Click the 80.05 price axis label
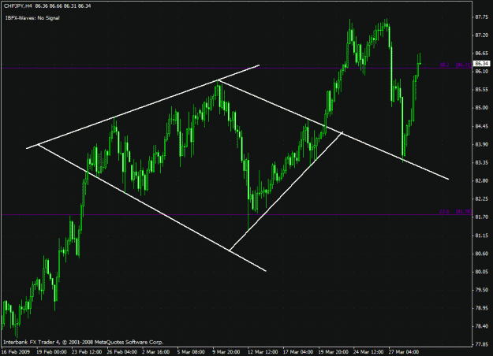Screen dimensions: 493x356 point(482,272)
